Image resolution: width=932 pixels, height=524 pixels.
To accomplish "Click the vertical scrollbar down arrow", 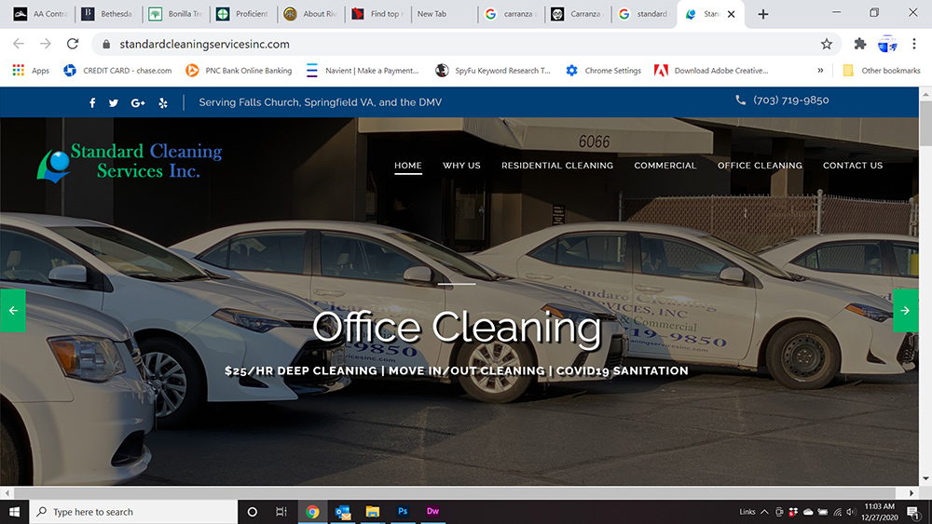I will click(925, 479).
